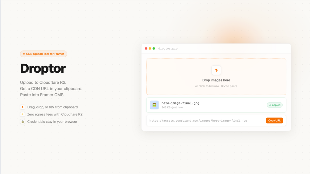Click the 248 KB · just now file details

tap(172, 107)
